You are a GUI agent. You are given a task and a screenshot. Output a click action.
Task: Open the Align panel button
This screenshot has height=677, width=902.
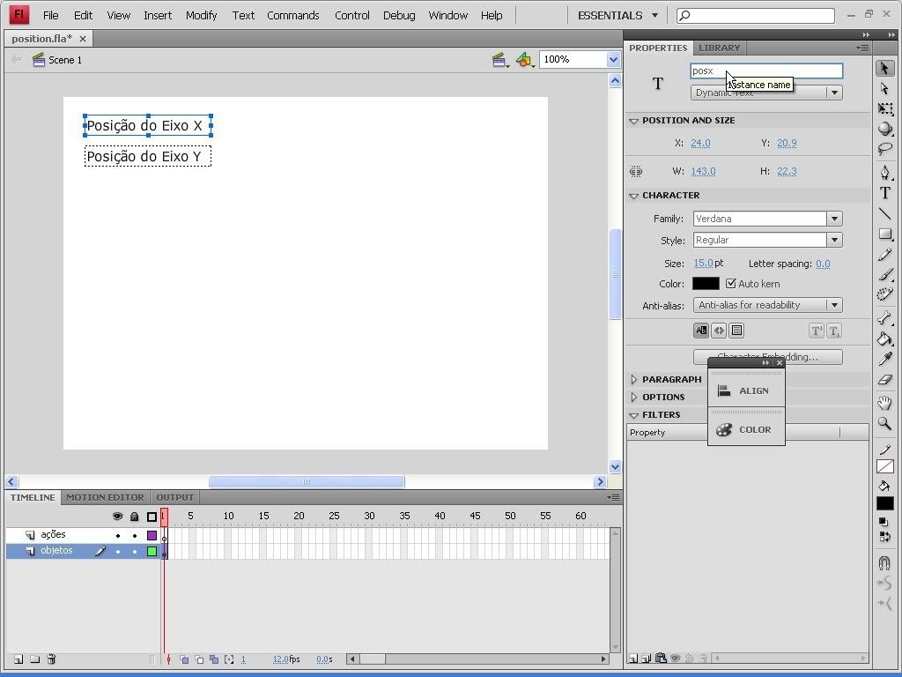(745, 391)
